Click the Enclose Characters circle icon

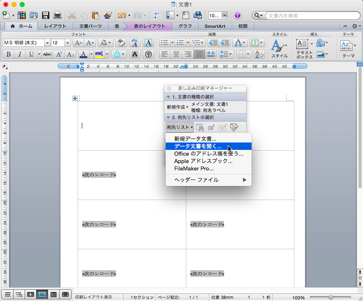pos(148,55)
